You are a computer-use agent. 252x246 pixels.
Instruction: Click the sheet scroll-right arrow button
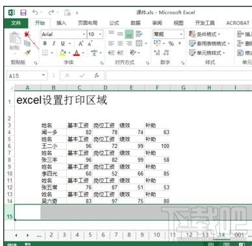point(27,235)
